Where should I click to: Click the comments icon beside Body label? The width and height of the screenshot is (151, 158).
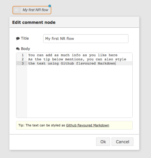click(x=18, y=49)
